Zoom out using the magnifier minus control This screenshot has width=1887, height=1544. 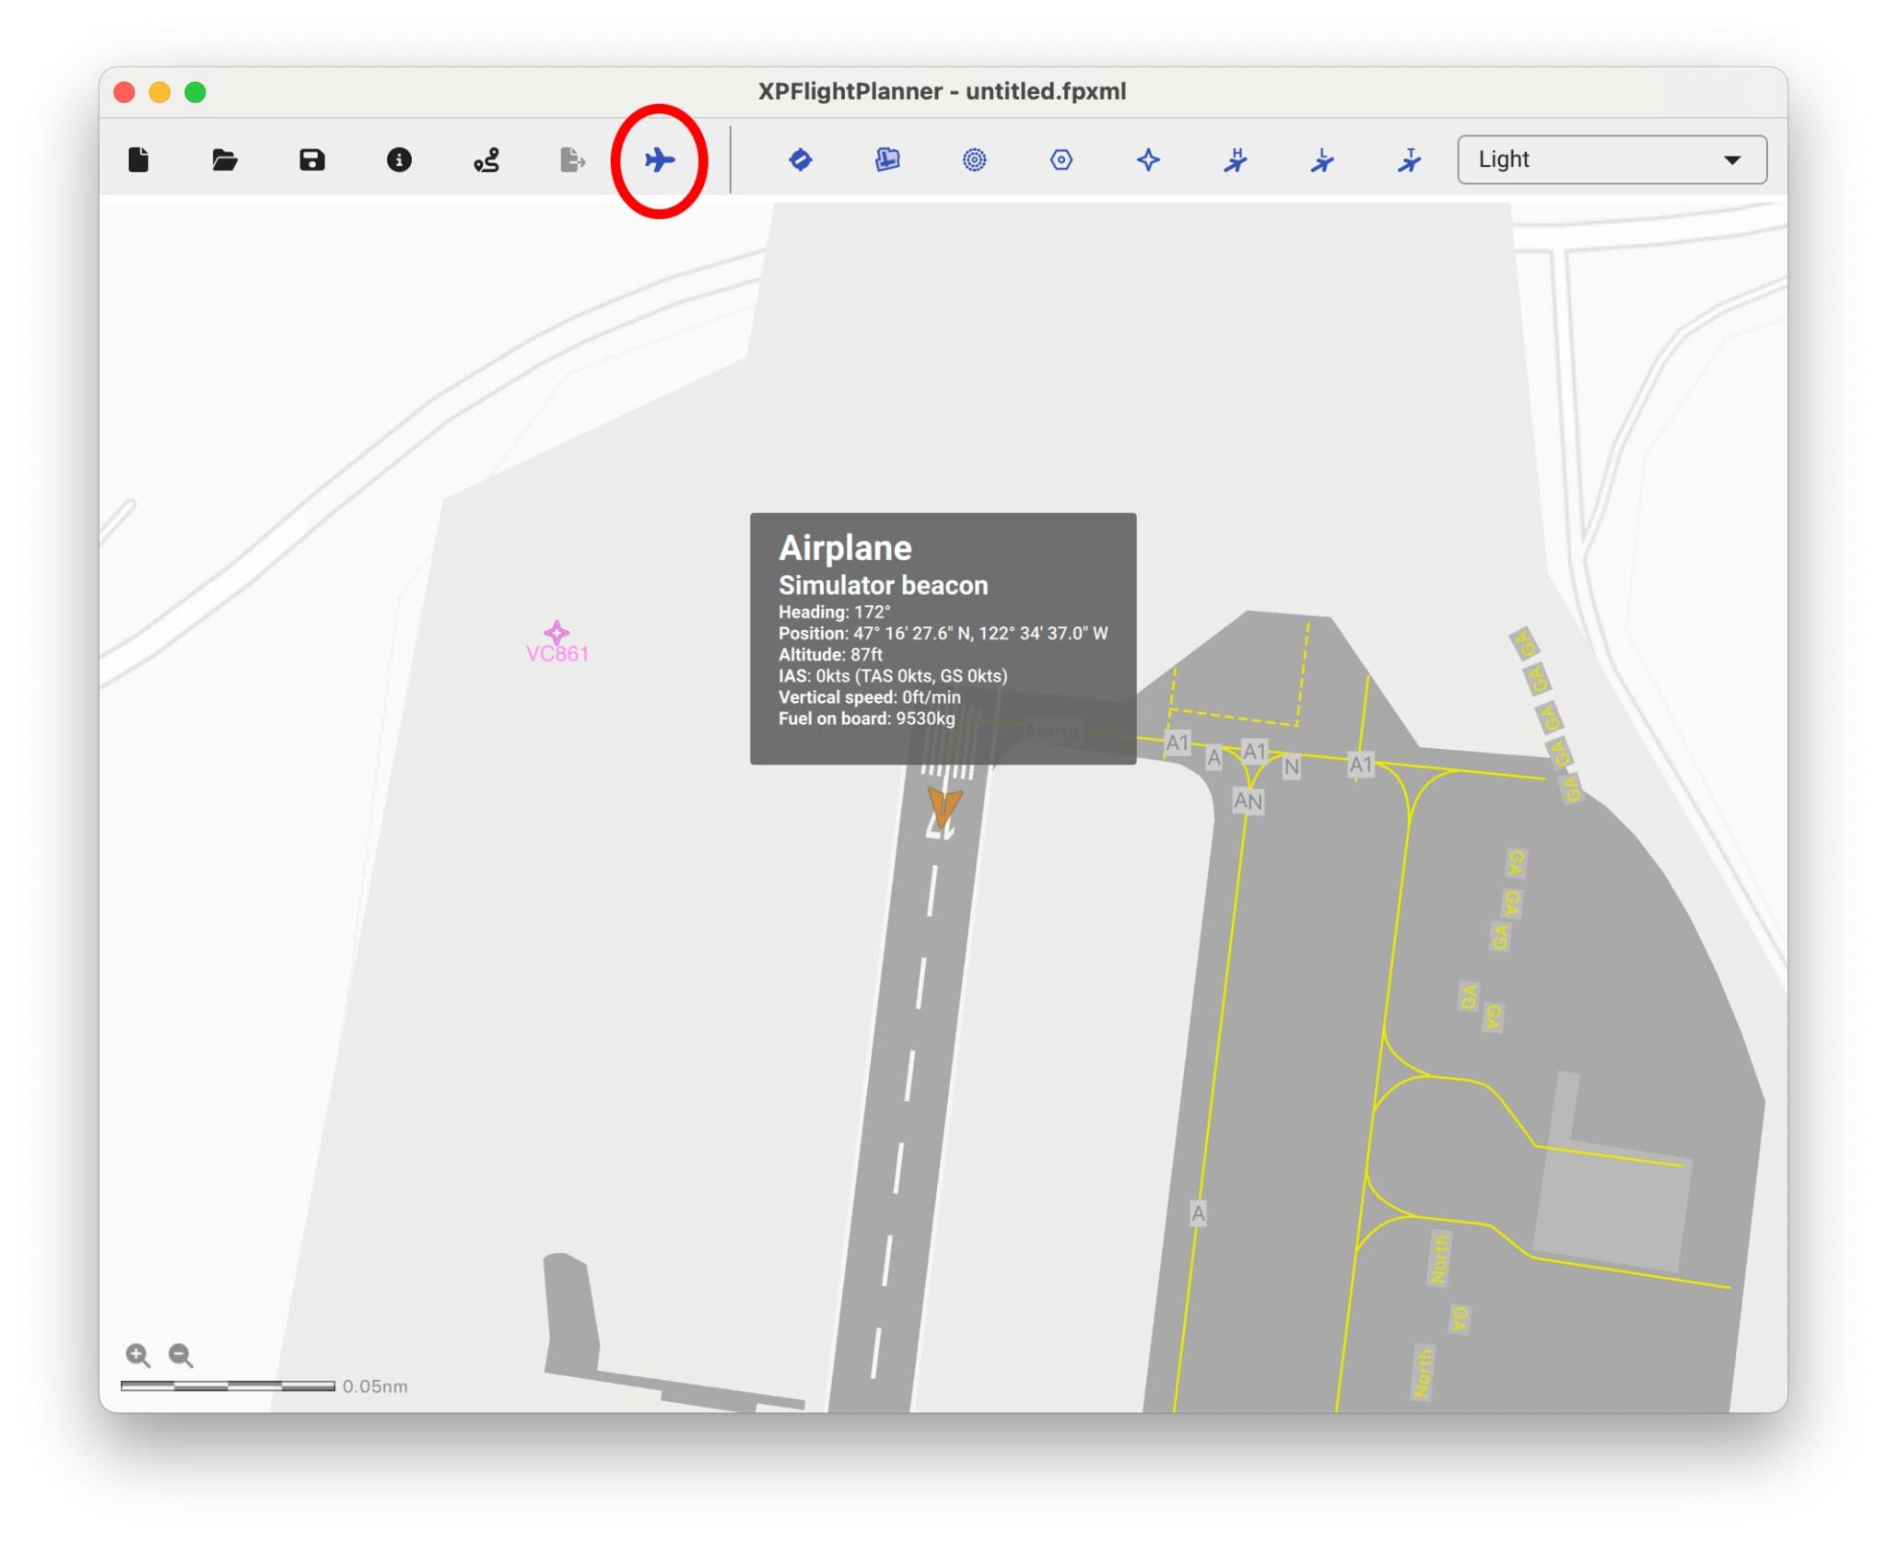pyautogui.click(x=181, y=1355)
